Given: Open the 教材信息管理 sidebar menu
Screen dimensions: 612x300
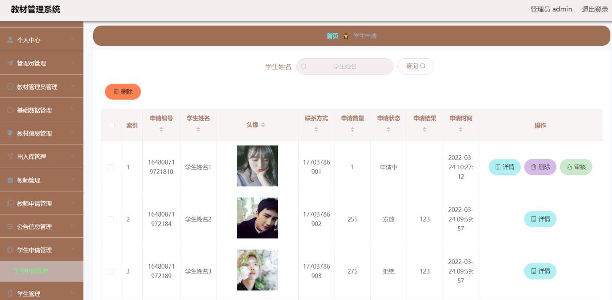Looking at the screenshot, I should pyautogui.click(x=42, y=133).
